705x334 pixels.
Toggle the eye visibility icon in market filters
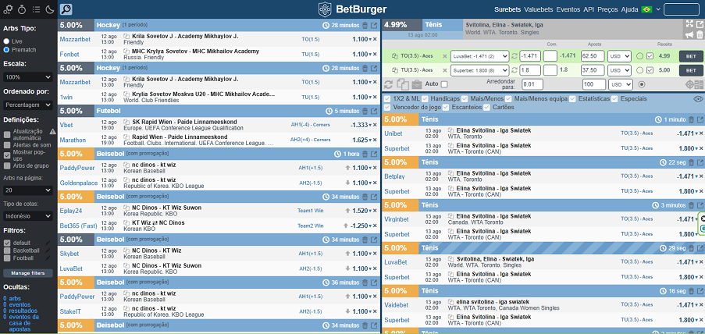[698, 99]
